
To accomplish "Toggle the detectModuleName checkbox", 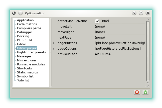I will [97, 21].
